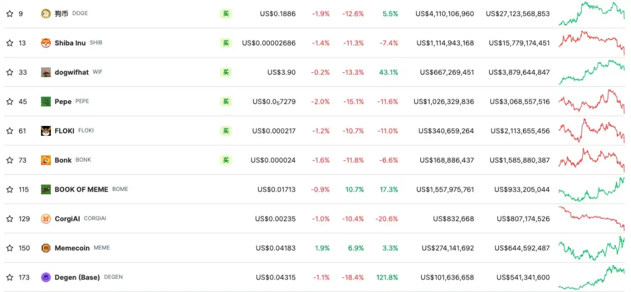Screen dimensions: 631x292
Task: Open the dogwifhat coin icon
Action: [46, 72]
